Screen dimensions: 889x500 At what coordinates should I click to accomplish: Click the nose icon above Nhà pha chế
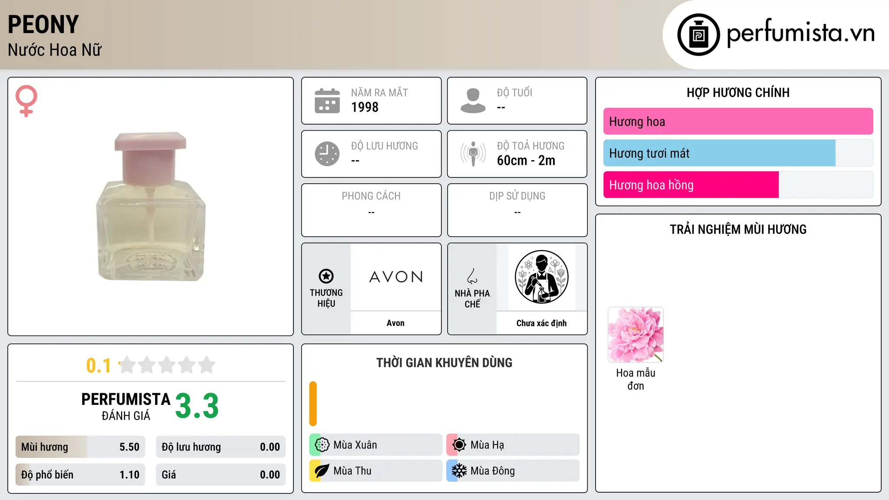point(472,276)
